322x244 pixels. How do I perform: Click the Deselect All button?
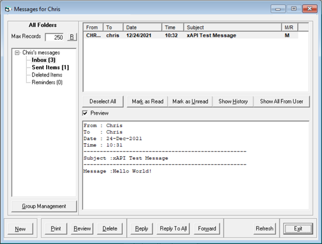point(104,101)
